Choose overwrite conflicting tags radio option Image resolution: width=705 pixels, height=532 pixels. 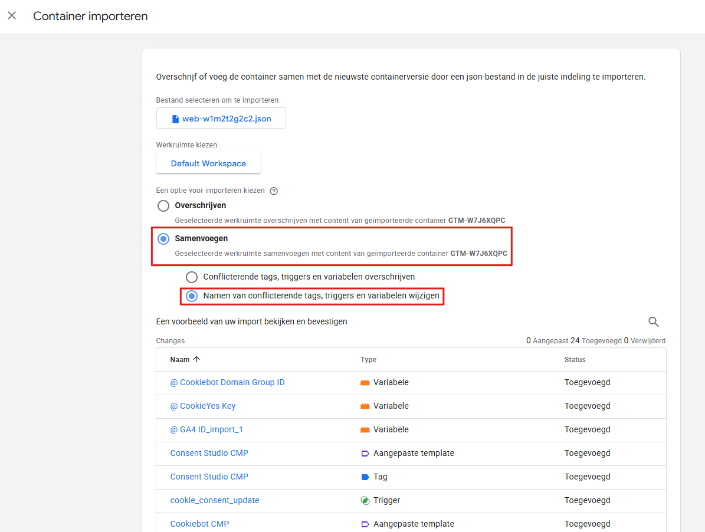pyautogui.click(x=192, y=277)
